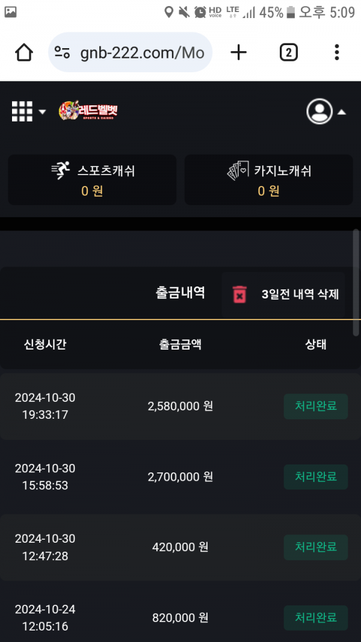
Task: Open the tab switcher showing 2 tabs
Action: coord(288,53)
